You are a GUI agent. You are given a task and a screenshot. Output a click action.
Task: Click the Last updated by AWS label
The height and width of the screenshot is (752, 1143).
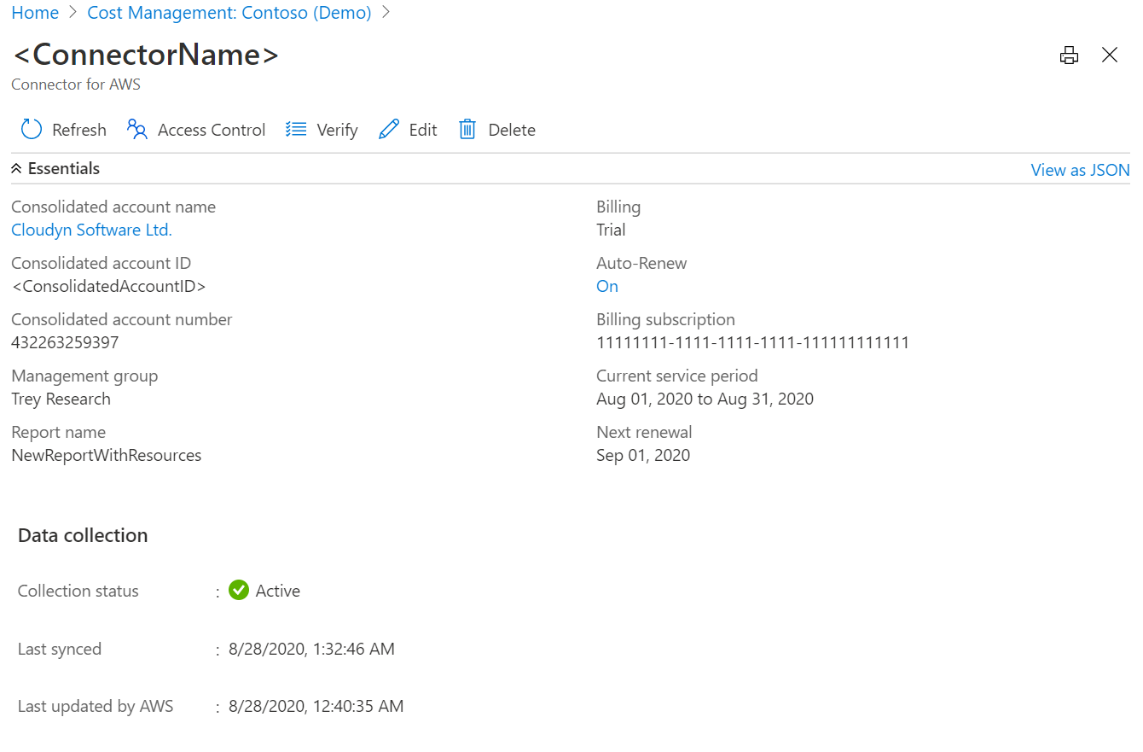[x=96, y=706]
